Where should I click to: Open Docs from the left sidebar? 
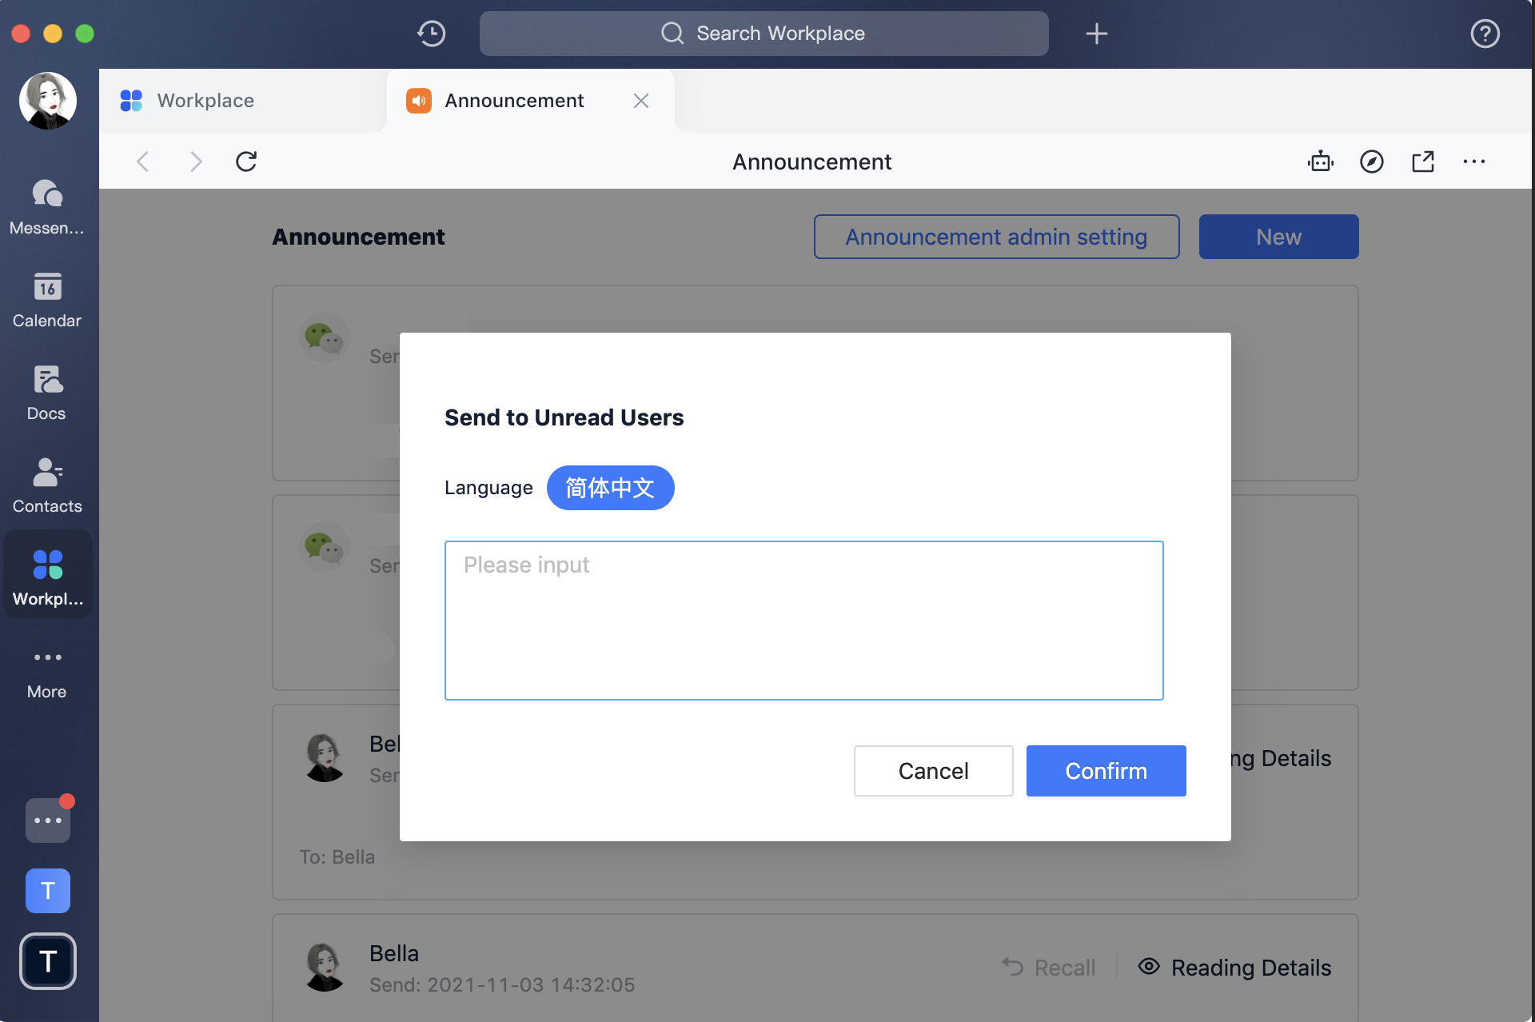click(x=46, y=392)
